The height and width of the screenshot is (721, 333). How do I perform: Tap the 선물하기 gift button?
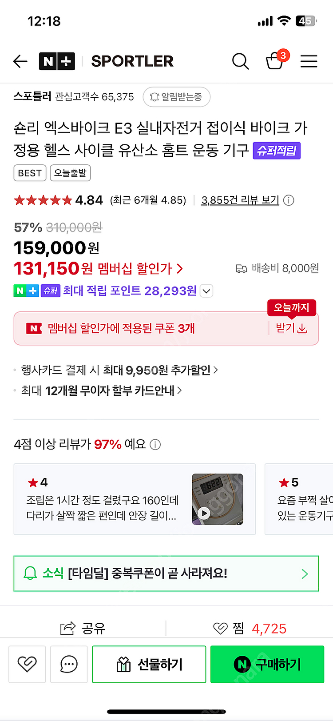(x=149, y=664)
